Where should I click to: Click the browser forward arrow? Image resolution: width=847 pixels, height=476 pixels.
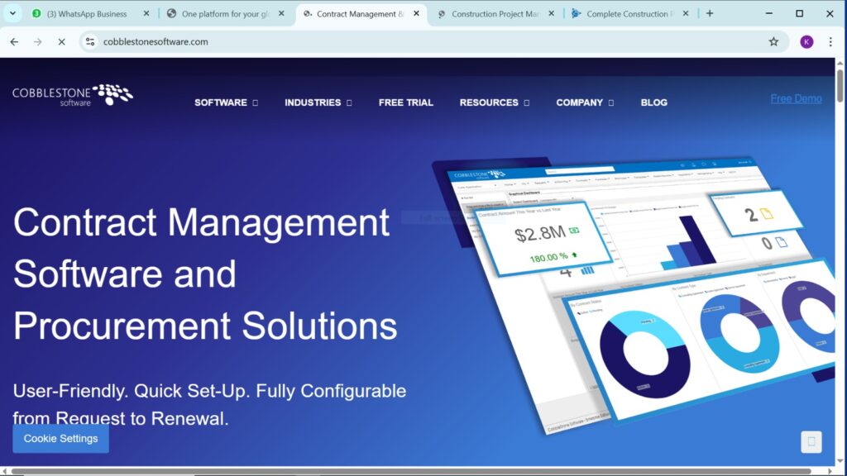coord(38,41)
